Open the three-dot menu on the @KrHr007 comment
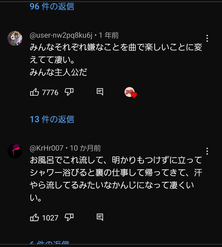Viewport: 222px width, 247px height. (x=207, y=151)
